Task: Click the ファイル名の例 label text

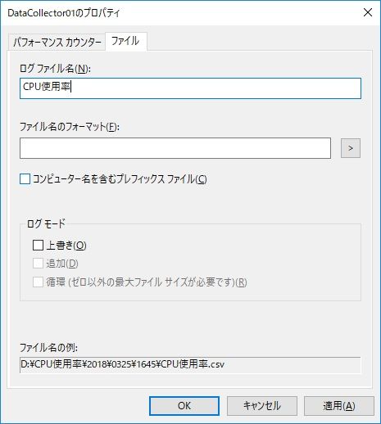Action: click(x=48, y=348)
